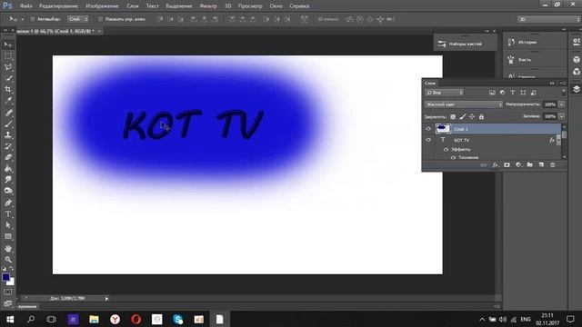Viewport: 582px width, 327px height.
Task: Select the Eyedropper tool
Action: pyautogui.click(x=8, y=101)
